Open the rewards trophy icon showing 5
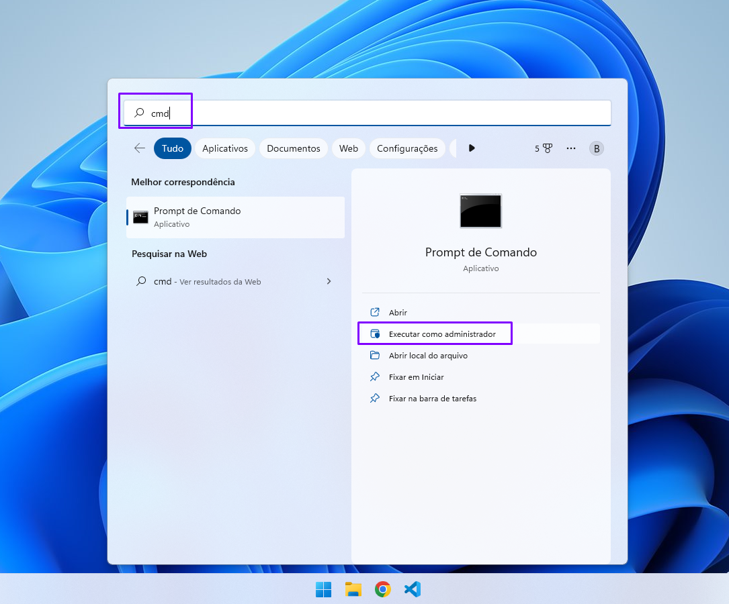Screen dimensions: 729x604 pos(543,148)
